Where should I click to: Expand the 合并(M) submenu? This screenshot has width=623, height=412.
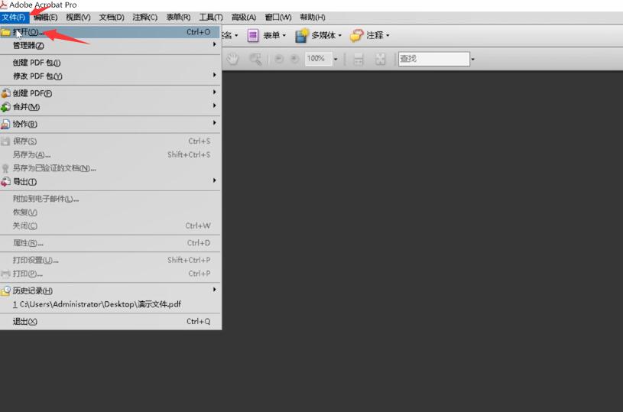[110, 107]
